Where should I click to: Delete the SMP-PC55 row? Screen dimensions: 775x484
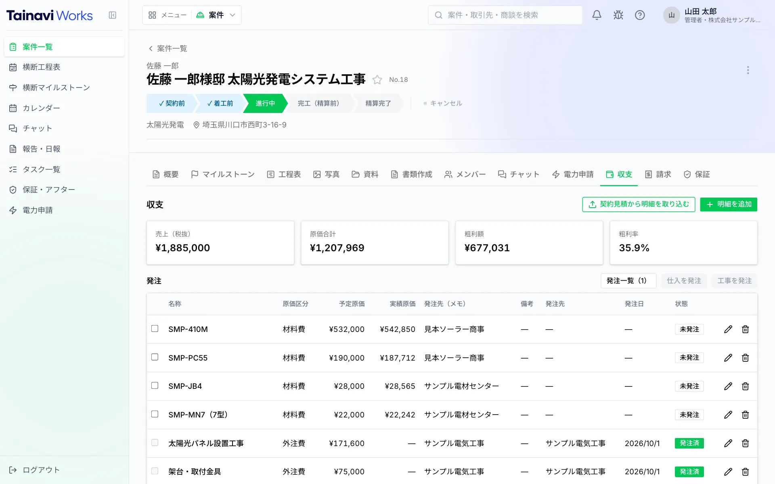point(745,358)
